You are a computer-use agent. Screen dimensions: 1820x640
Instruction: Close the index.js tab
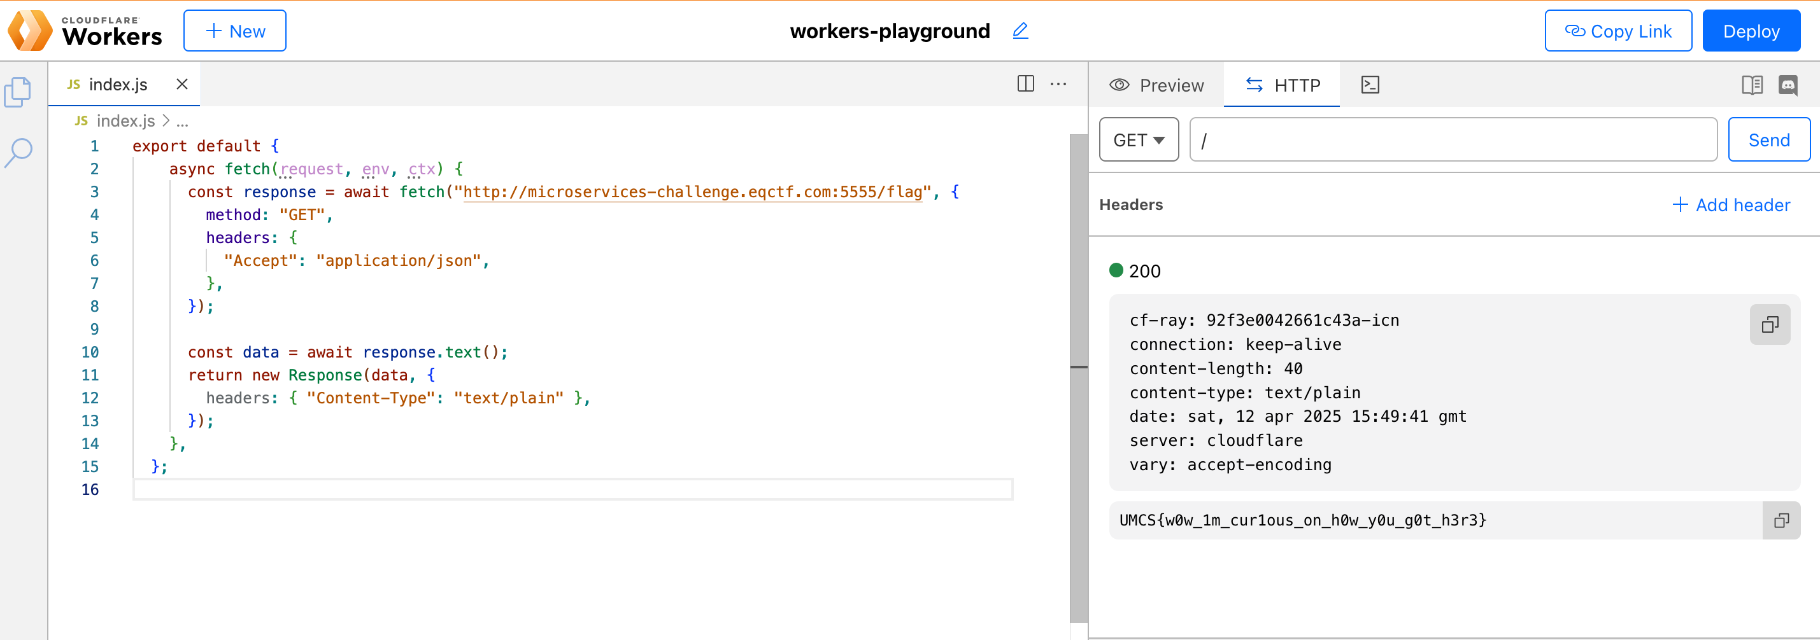(181, 84)
